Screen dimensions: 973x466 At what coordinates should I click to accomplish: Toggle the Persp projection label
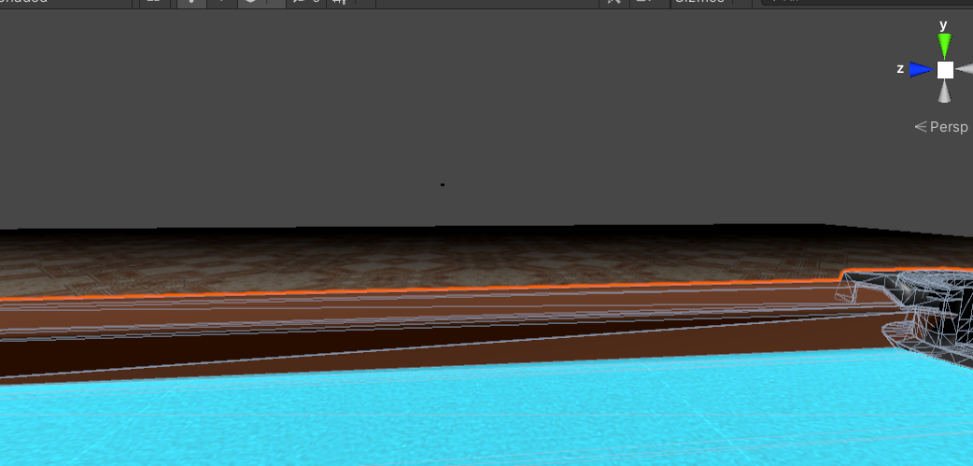[941, 127]
